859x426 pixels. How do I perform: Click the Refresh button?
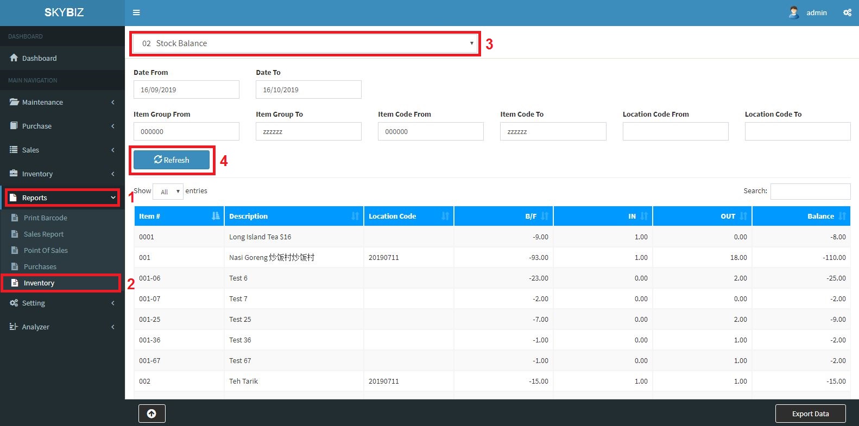tap(172, 160)
